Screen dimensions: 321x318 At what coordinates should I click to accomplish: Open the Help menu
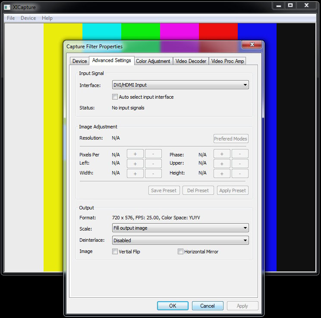47,18
